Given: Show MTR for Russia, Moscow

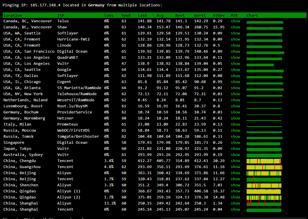Looking at the screenshot, I should 235,130.
